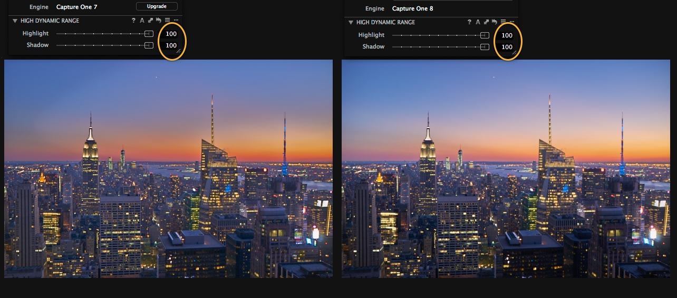Screen dimensions: 677x298
Task: Open help question mark in Capture One 7 HDR panel
Action: click(x=134, y=21)
